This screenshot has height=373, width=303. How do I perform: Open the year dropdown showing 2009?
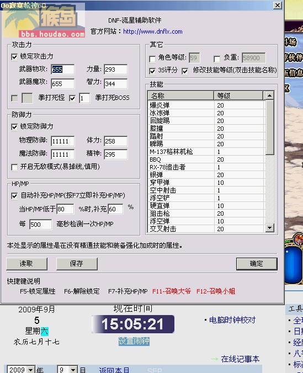31,370
